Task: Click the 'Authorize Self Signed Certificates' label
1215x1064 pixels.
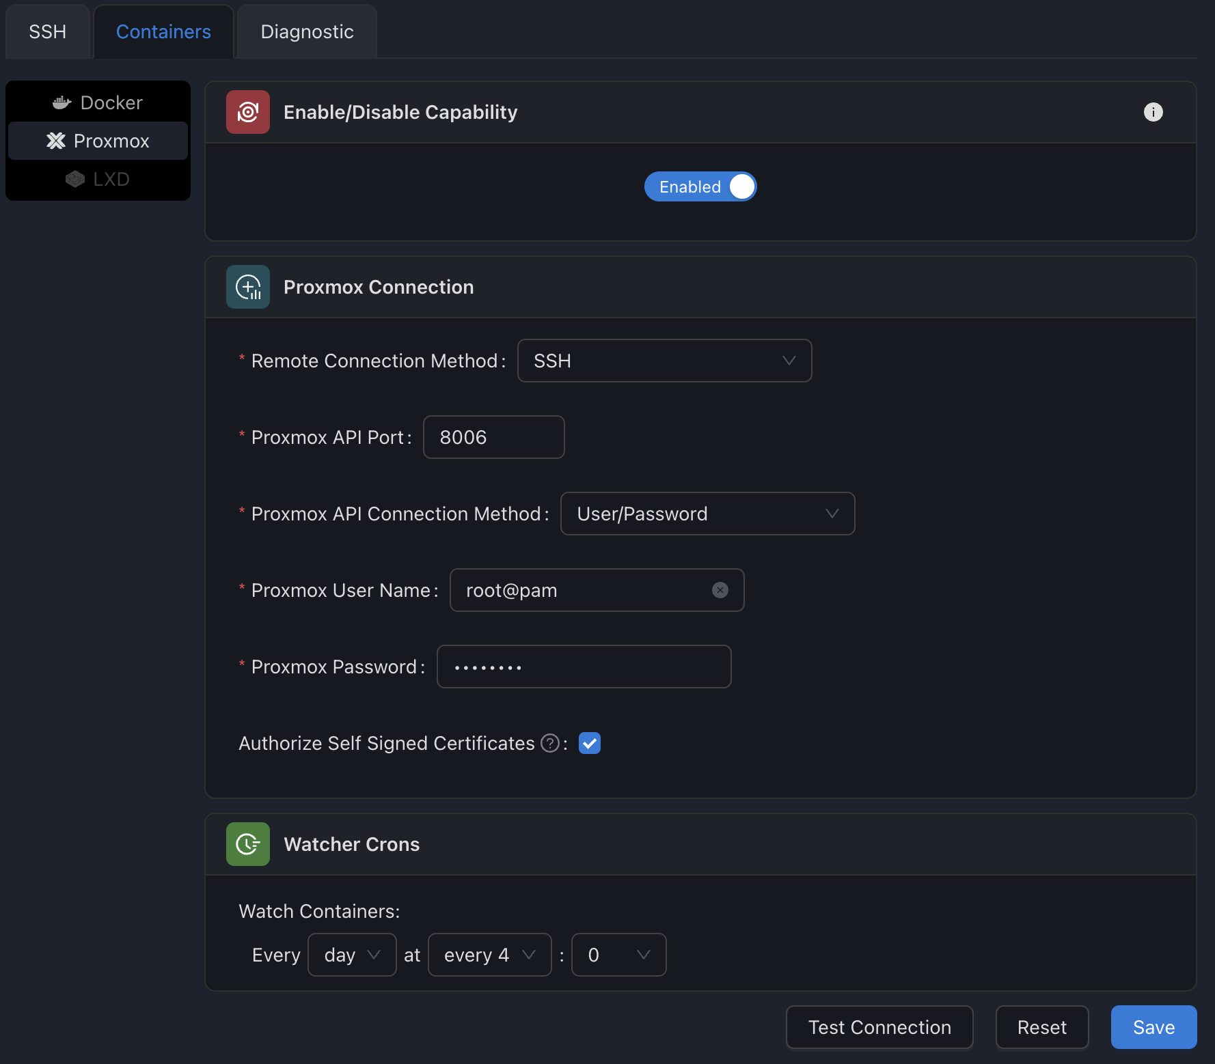Action: tap(386, 743)
